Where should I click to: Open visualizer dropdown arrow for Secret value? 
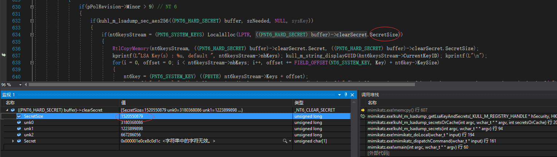(x=290, y=141)
